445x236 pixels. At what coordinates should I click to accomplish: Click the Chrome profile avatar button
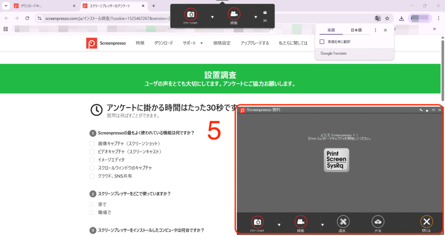click(x=420, y=18)
